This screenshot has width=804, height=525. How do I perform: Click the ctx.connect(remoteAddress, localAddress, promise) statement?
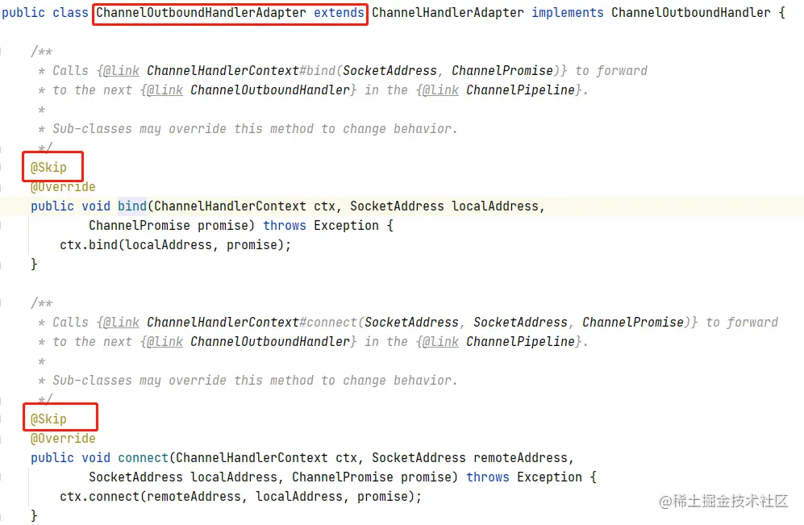(241, 497)
